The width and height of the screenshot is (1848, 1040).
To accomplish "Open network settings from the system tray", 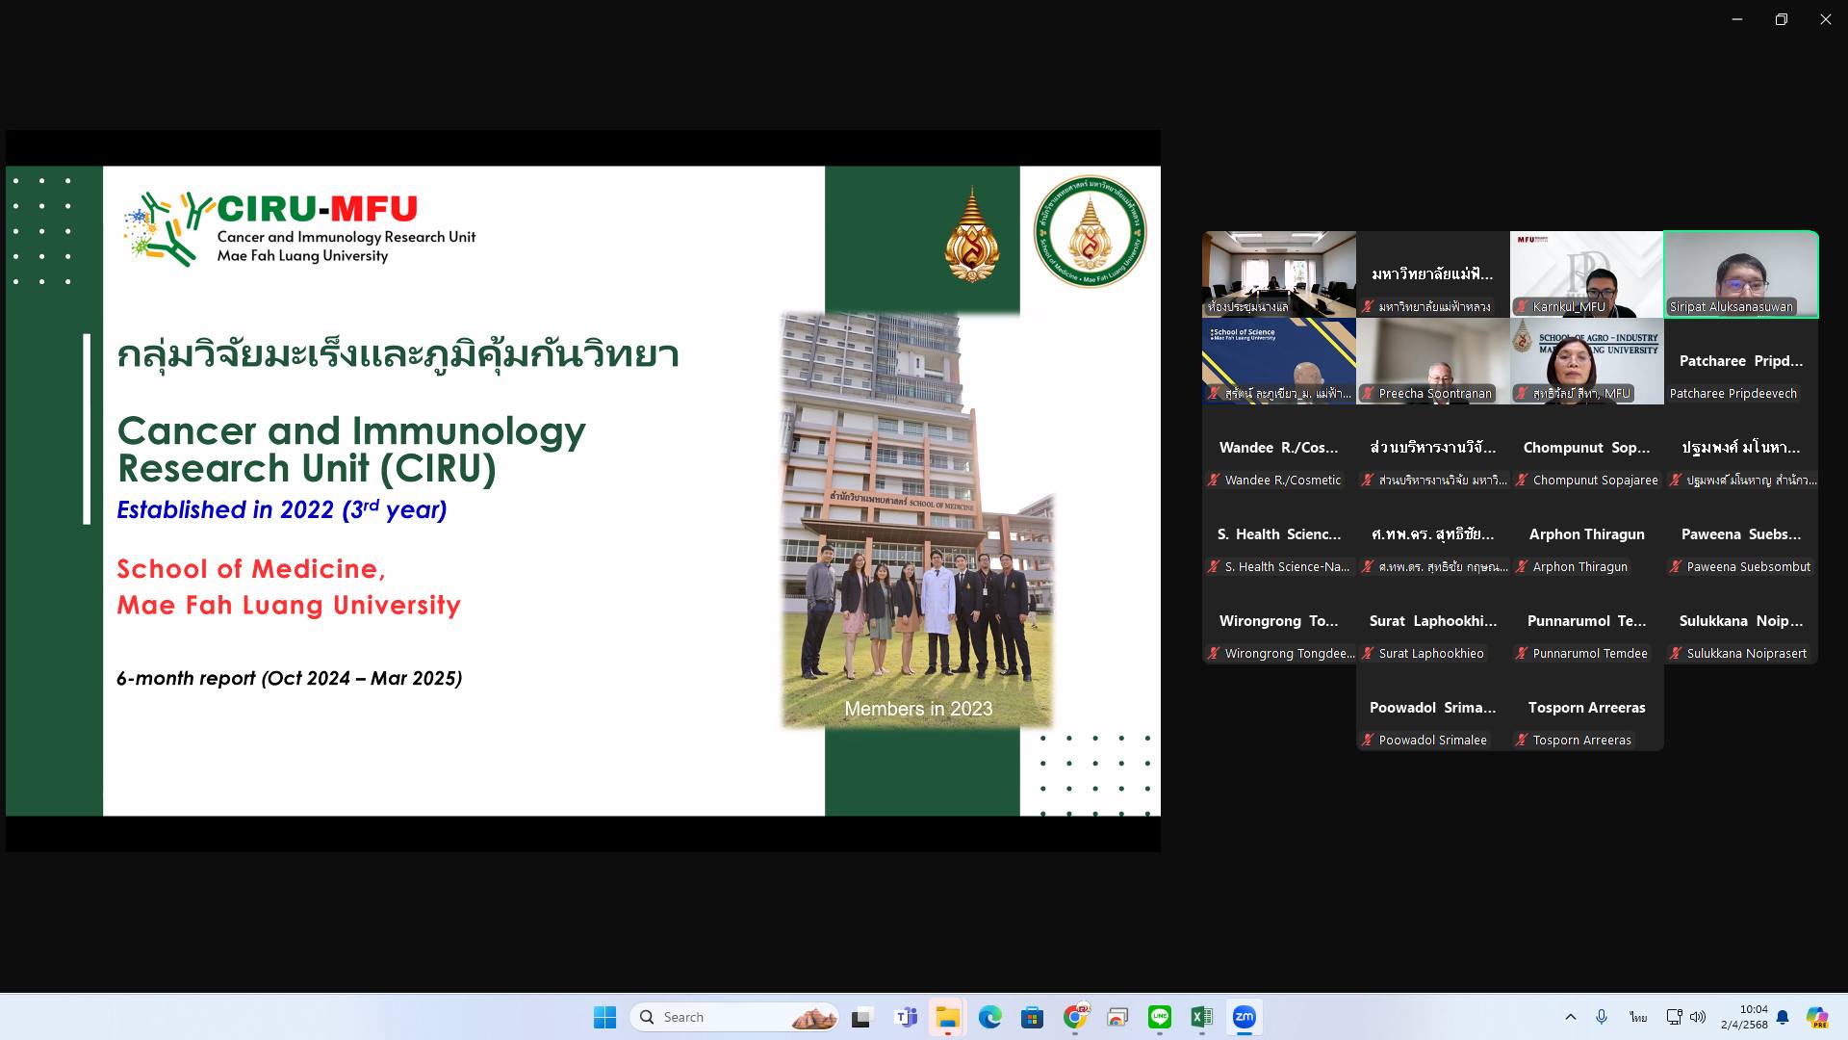I will pos(1674,1017).
